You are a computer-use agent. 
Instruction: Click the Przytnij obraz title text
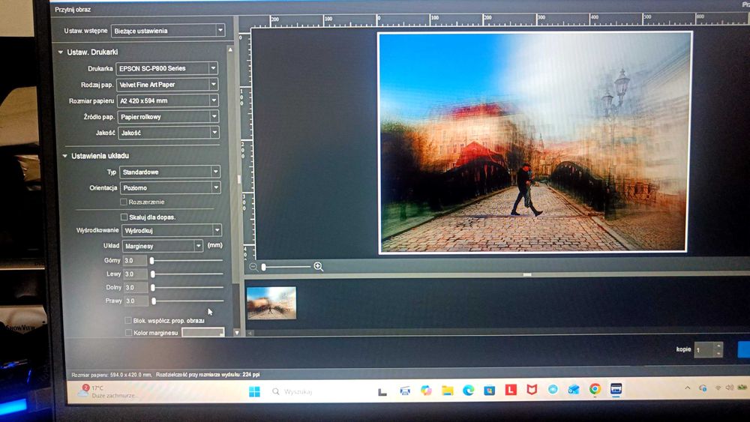click(x=73, y=10)
